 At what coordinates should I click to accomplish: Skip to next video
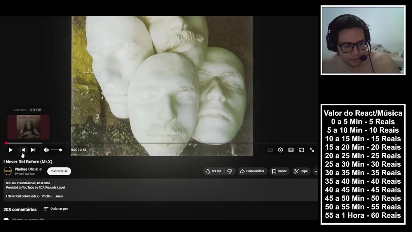33,150
